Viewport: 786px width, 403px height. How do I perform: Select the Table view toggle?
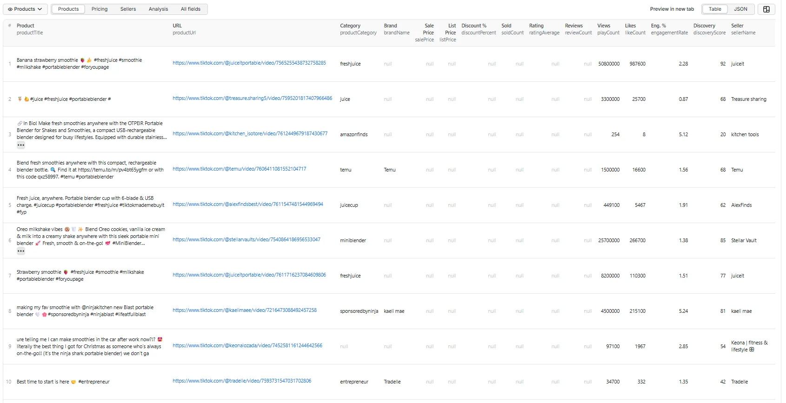[x=715, y=9]
